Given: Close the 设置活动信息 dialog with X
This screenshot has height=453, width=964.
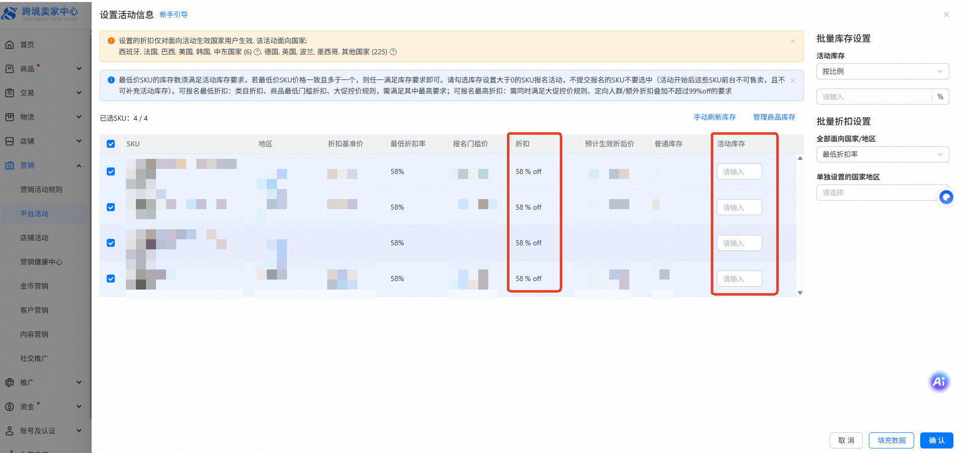Looking at the screenshot, I should tap(946, 15).
